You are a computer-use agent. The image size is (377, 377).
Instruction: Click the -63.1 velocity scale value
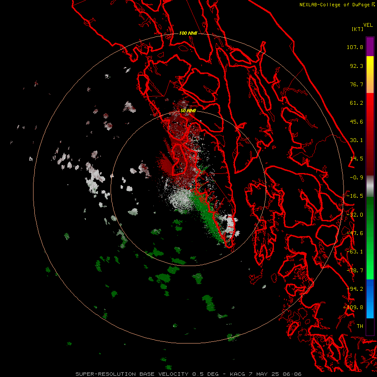coord(355,252)
